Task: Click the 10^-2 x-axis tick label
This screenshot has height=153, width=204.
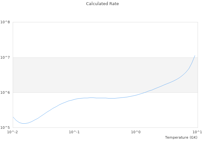Action: tap(13, 132)
